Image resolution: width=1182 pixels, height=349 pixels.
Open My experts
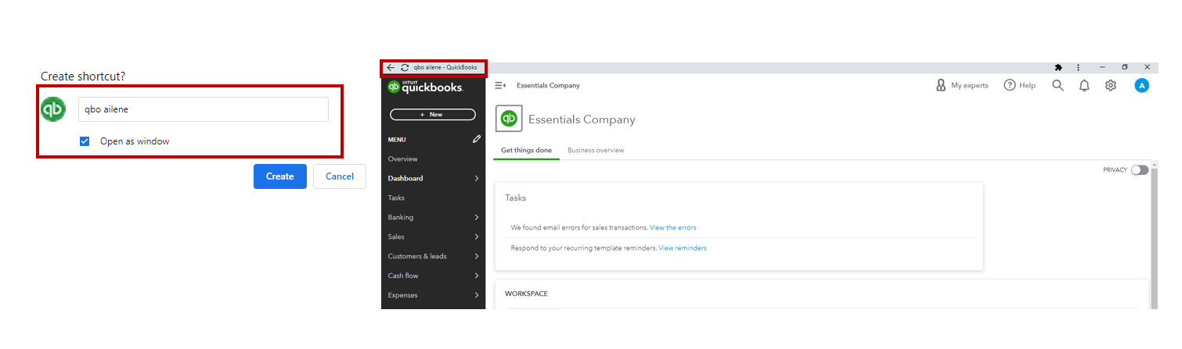(962, 85)
